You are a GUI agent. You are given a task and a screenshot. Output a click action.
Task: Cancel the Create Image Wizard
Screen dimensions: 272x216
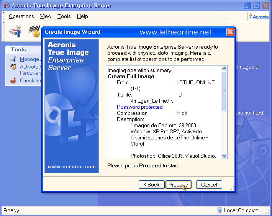(209, 185)
